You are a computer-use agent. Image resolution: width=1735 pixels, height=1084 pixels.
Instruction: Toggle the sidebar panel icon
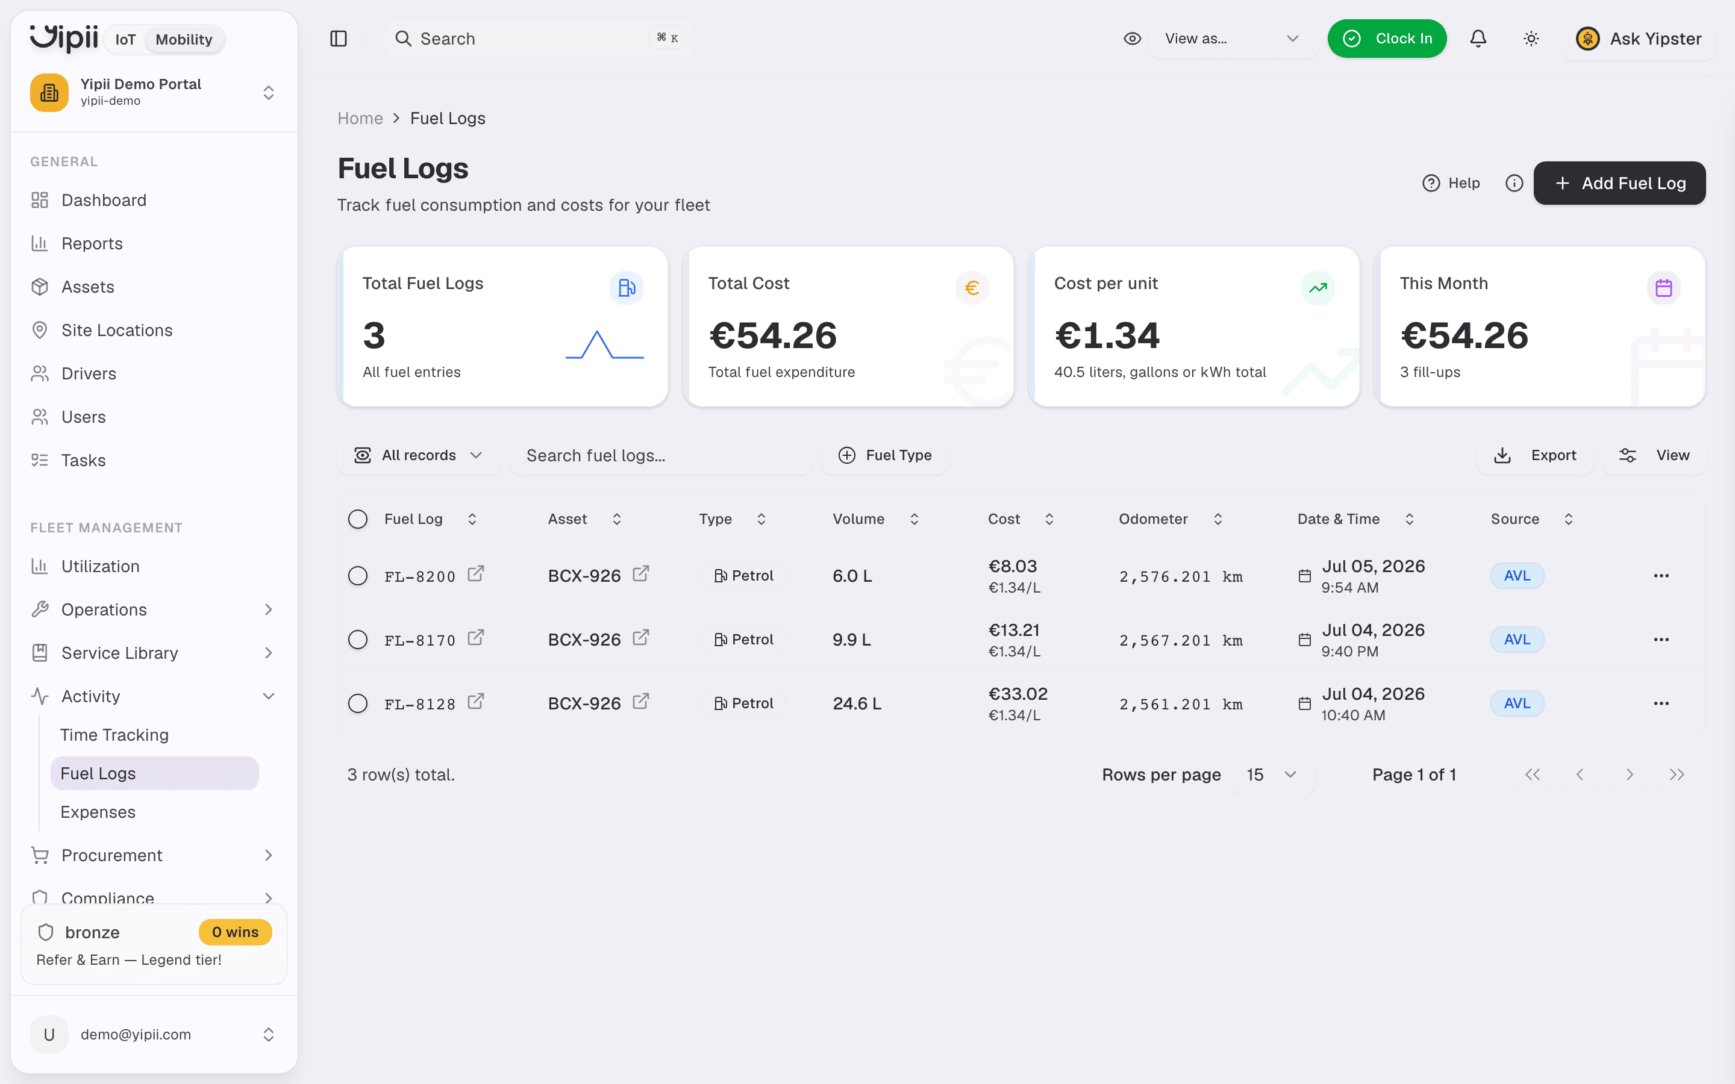[339, 39]
